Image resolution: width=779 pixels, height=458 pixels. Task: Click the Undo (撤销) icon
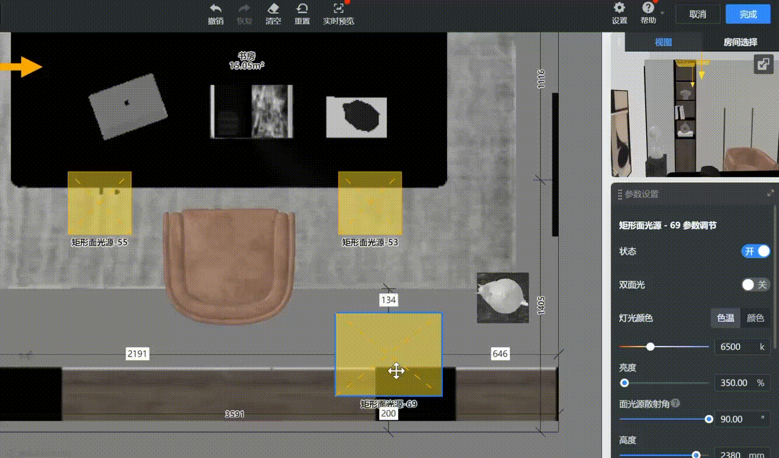(x=215, y=9)
